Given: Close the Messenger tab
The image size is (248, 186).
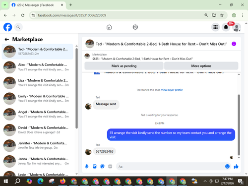Looking at the screenshot, I should pyautogui.click(x=62, y=5).
